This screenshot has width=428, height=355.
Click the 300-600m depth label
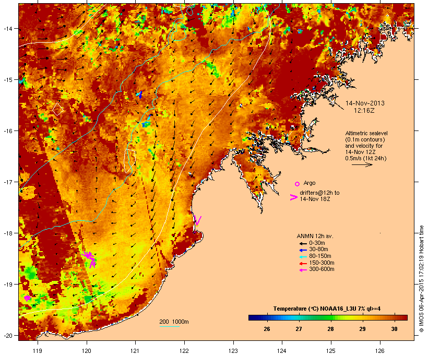[x=322, y=269]
